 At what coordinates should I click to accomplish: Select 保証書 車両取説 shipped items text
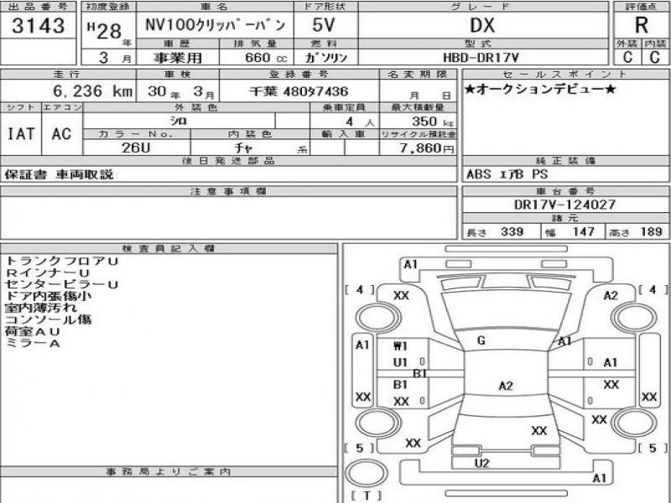[59, 174]
